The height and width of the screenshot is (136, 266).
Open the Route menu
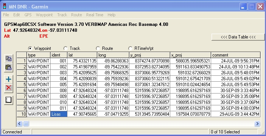[77, 15]
